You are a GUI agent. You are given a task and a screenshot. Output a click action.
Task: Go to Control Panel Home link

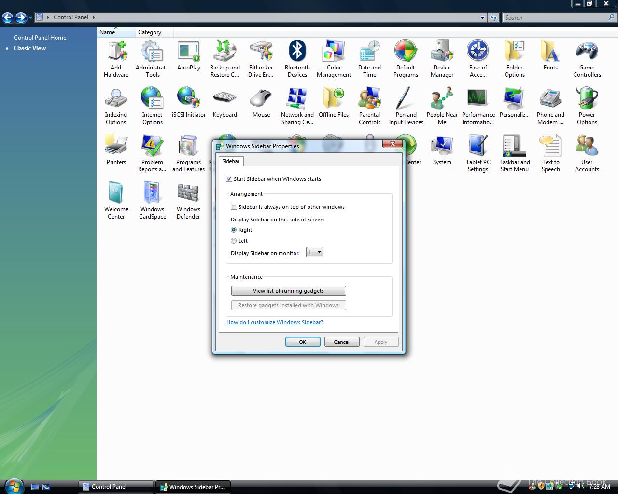pos(40,38)
